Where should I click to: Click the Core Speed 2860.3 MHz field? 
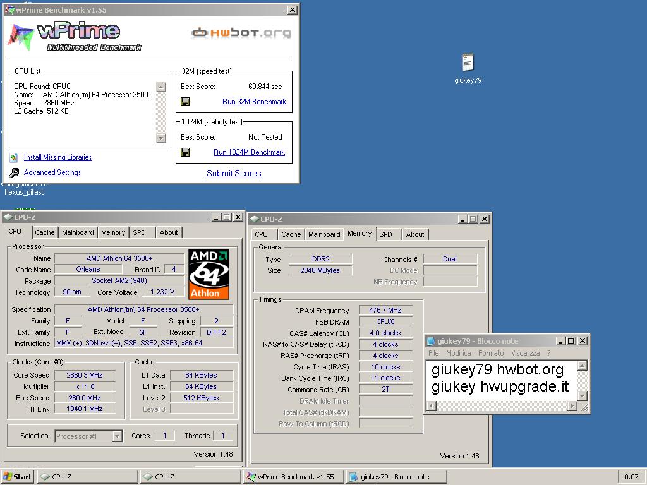click(85, 375)
